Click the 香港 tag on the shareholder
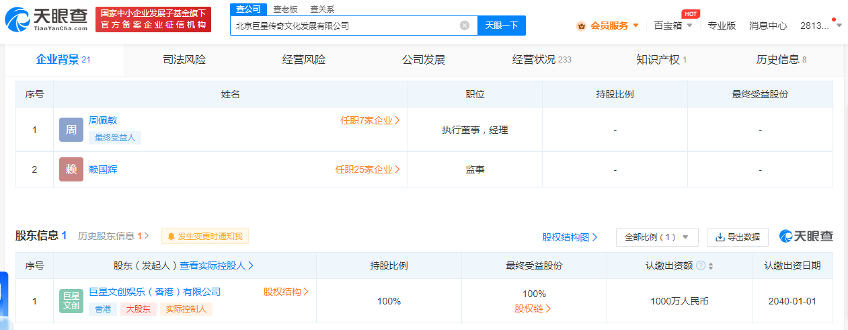The width and height of the screenshot is (848, 330). click(x=102, y=309)
